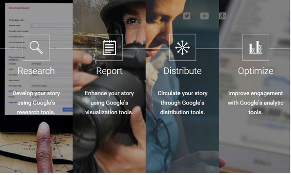Select the Optimize heading
291x175 pixels.
[x=256, y=71]
